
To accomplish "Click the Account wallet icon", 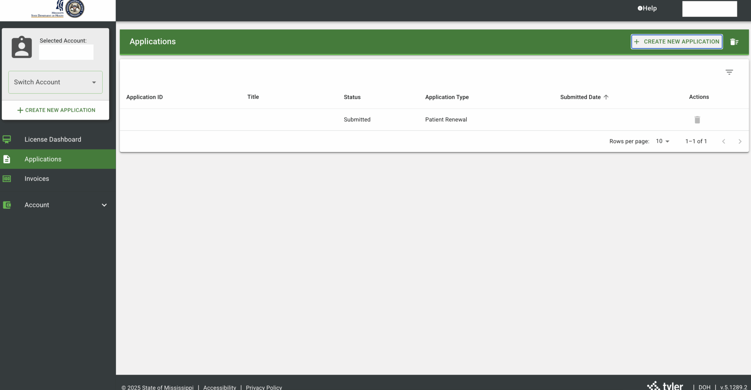I will click(7, 205).
